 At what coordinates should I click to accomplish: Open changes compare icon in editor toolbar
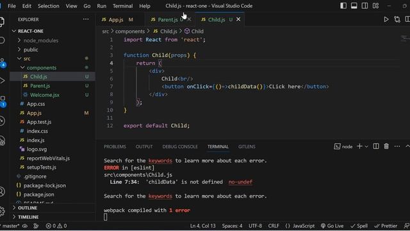(x=397, y=19)
